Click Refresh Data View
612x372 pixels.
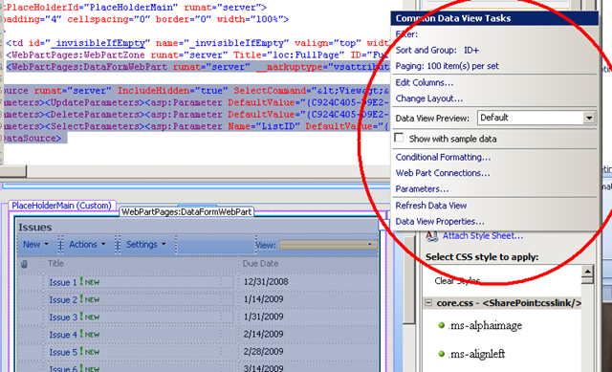(x=431, y=206)
